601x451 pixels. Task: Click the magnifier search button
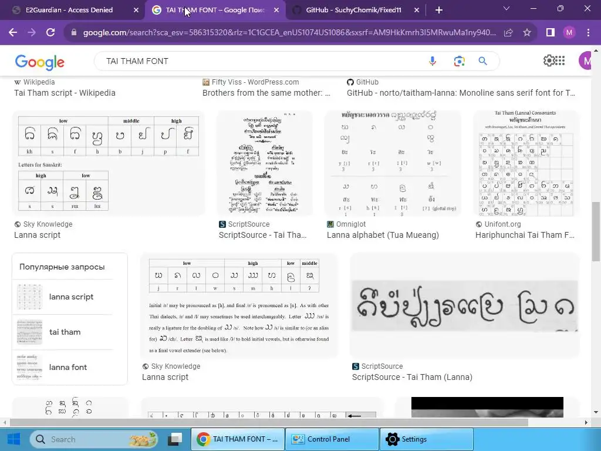click(x=482, y=61)
